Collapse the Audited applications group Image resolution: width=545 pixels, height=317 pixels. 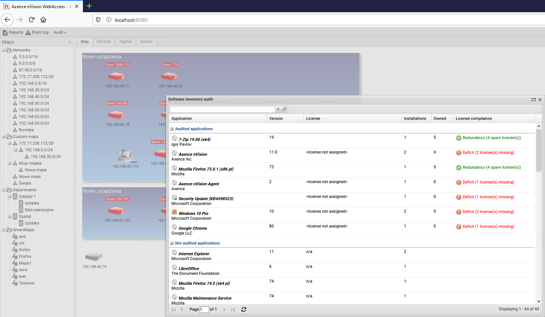(x=172, y=129)
